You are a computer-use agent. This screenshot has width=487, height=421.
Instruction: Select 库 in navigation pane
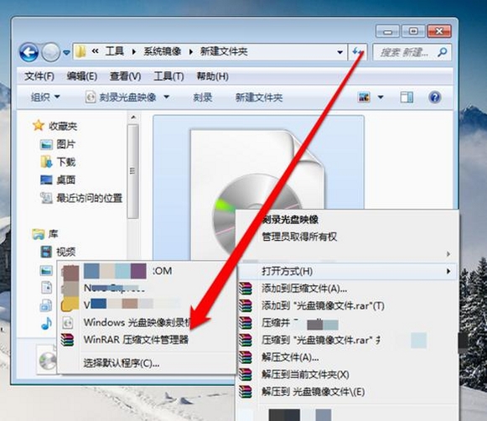coord(53,234)
